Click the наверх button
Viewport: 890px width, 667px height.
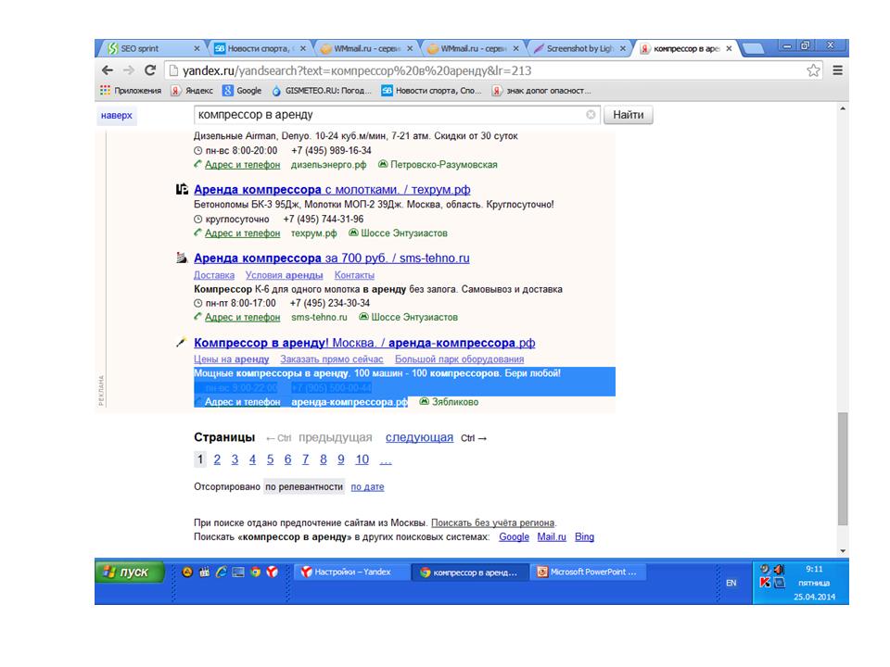[117, 115]
